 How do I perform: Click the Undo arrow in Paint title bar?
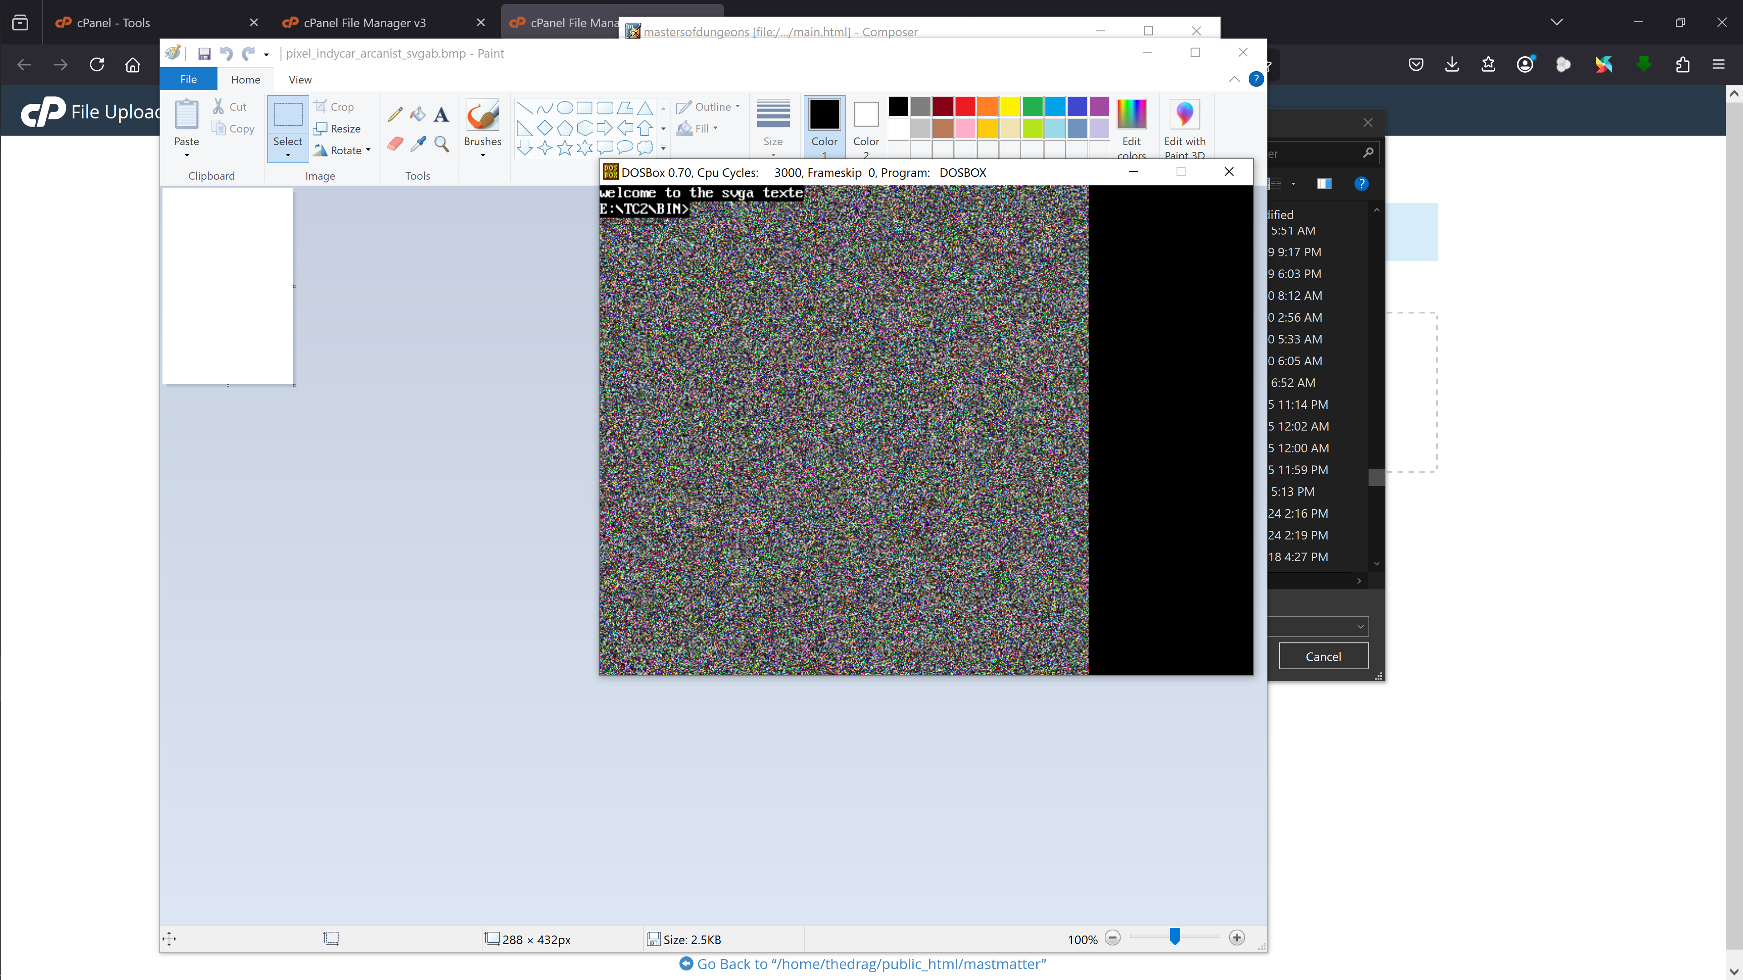pyautogui.click(x=226, y=54)
